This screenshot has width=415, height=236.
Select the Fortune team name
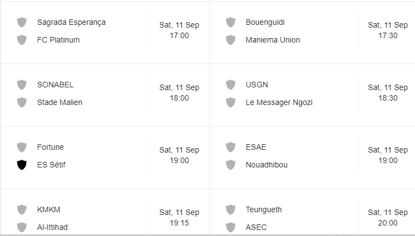pyautogui.click(x=50, y=147)
